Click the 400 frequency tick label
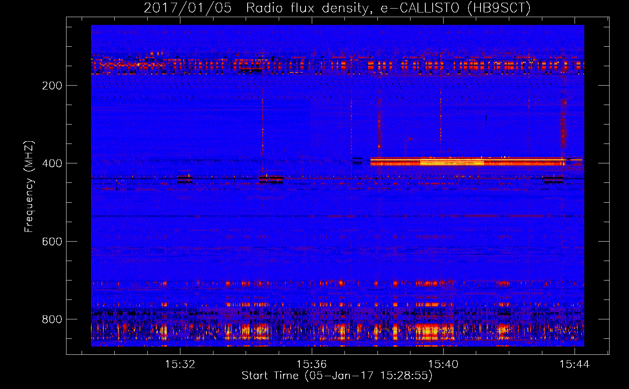Screen dimensions: 629x389 [52, 163]
